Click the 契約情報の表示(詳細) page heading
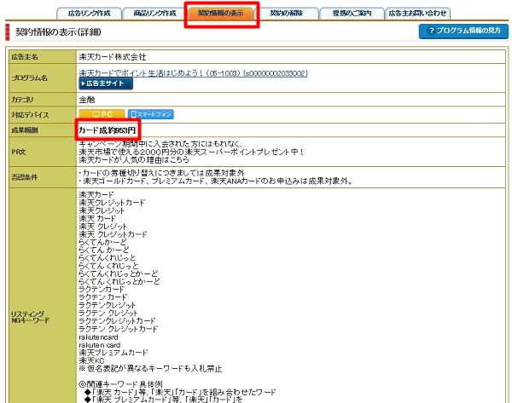This screenshot has height=403, width=512. tap(58, 32)
